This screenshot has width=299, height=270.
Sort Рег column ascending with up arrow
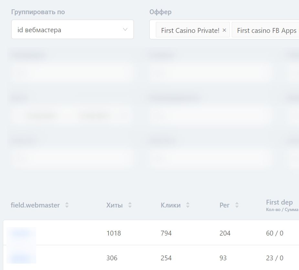(237, 203)
